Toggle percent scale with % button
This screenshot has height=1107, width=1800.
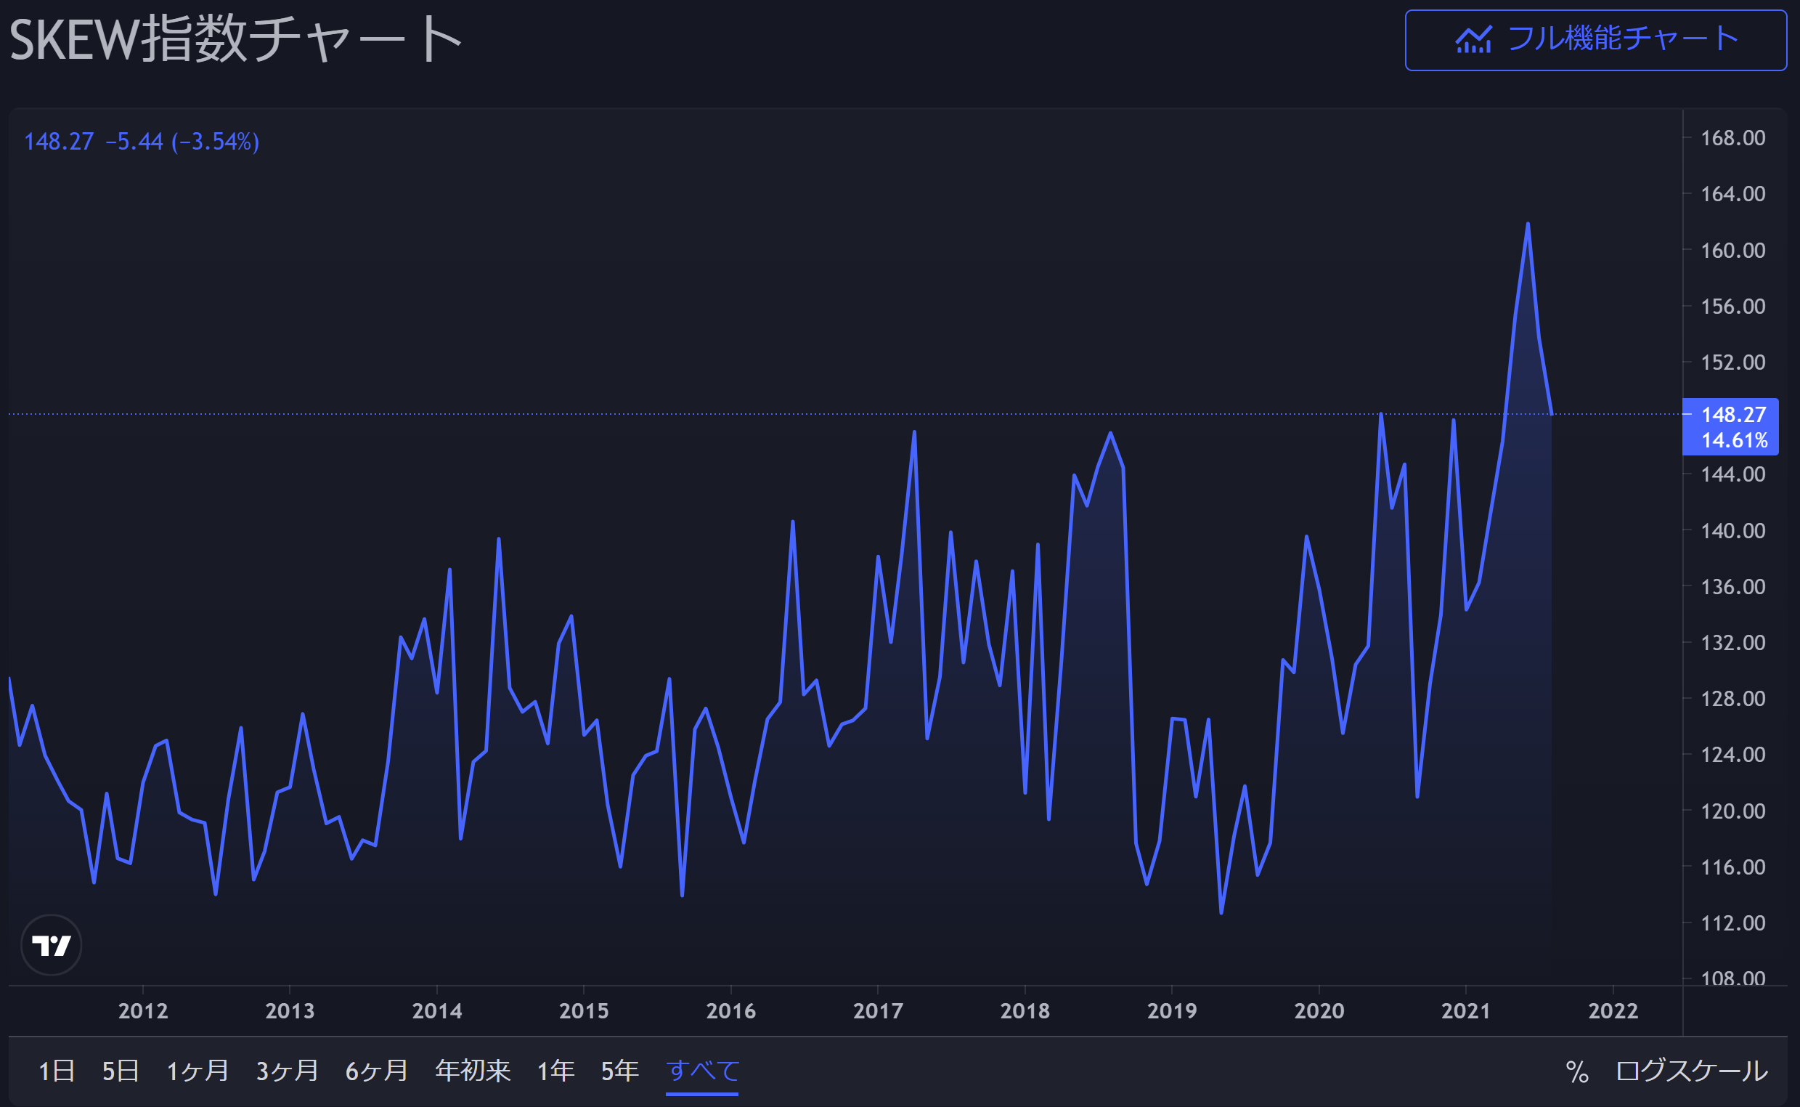pyautogui.click(x=1577, y=1072)
